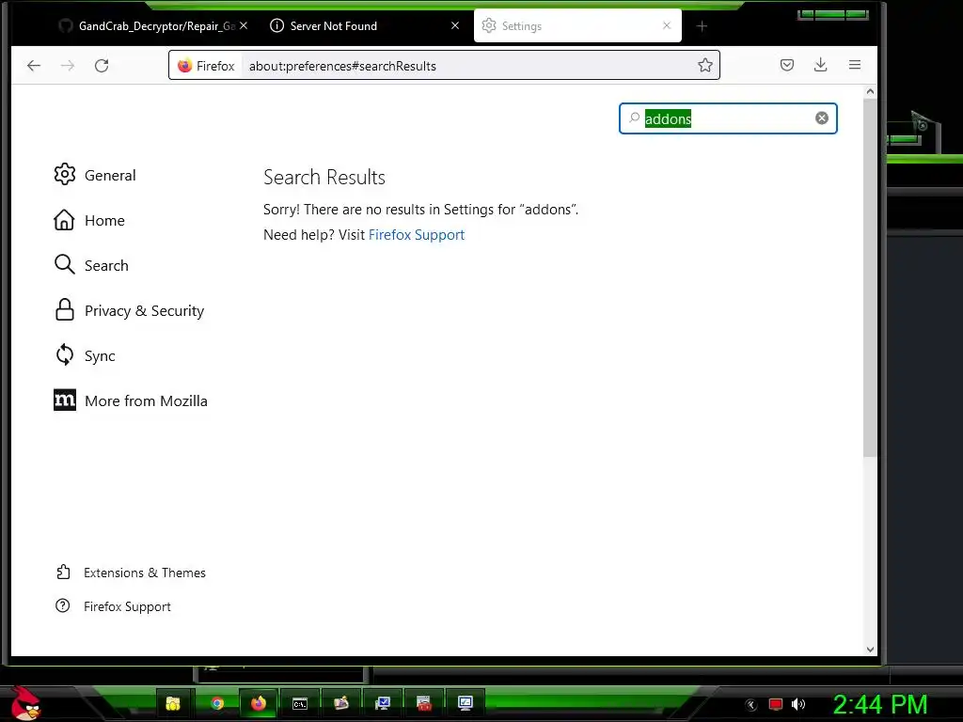Reload the current page
963x722 pixels.
click(x=102, y=66)
